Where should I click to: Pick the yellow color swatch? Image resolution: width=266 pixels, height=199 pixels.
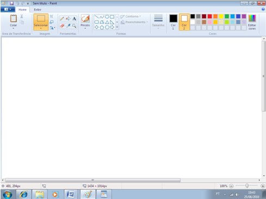[221, 16]
